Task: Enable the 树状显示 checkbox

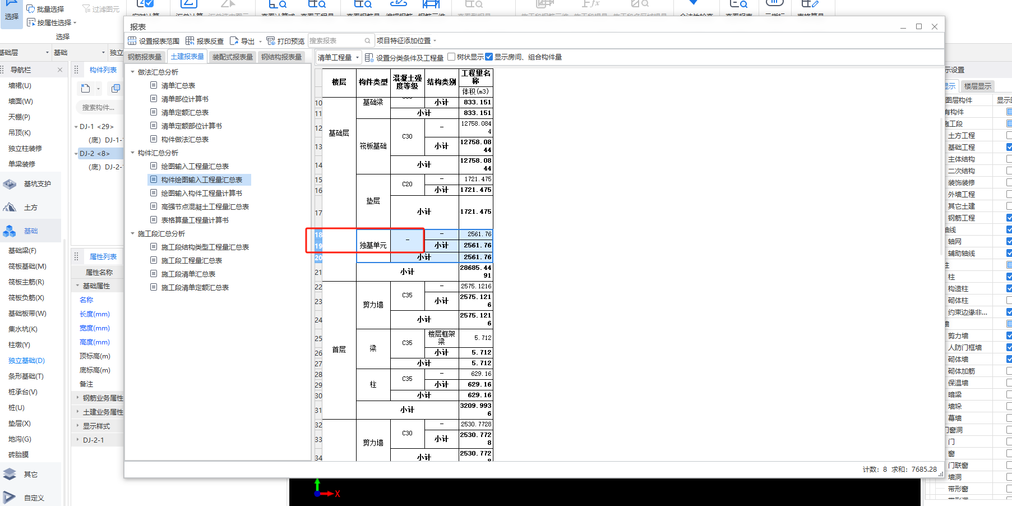Action: pos(451,57)
